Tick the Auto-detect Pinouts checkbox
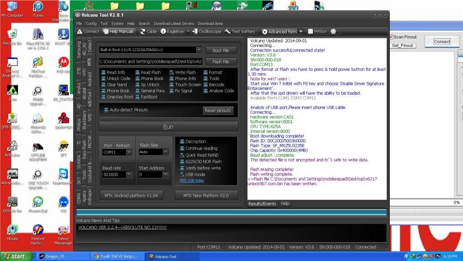Screen dimensions: 463x261 (x=106, y=110)
